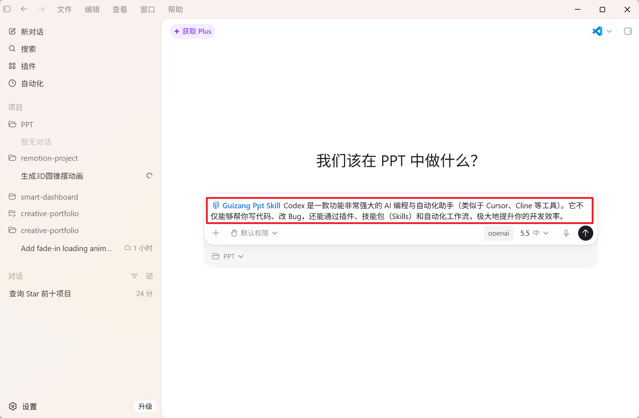Maximize the window
Screen dimensions: 639x418
(602, 9)
